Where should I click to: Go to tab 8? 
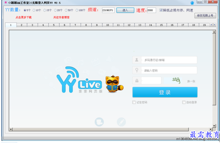pyautogui.click(x=86, y=25)
